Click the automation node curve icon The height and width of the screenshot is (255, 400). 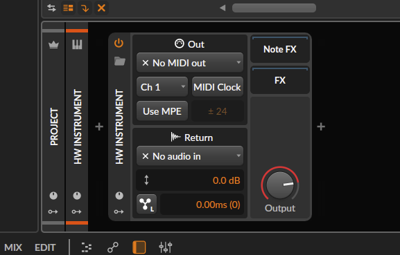(113, 247)
